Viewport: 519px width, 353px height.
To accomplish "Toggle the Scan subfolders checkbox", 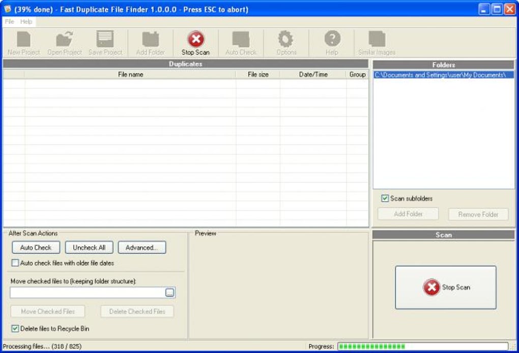I will click(x=385, y=198).
